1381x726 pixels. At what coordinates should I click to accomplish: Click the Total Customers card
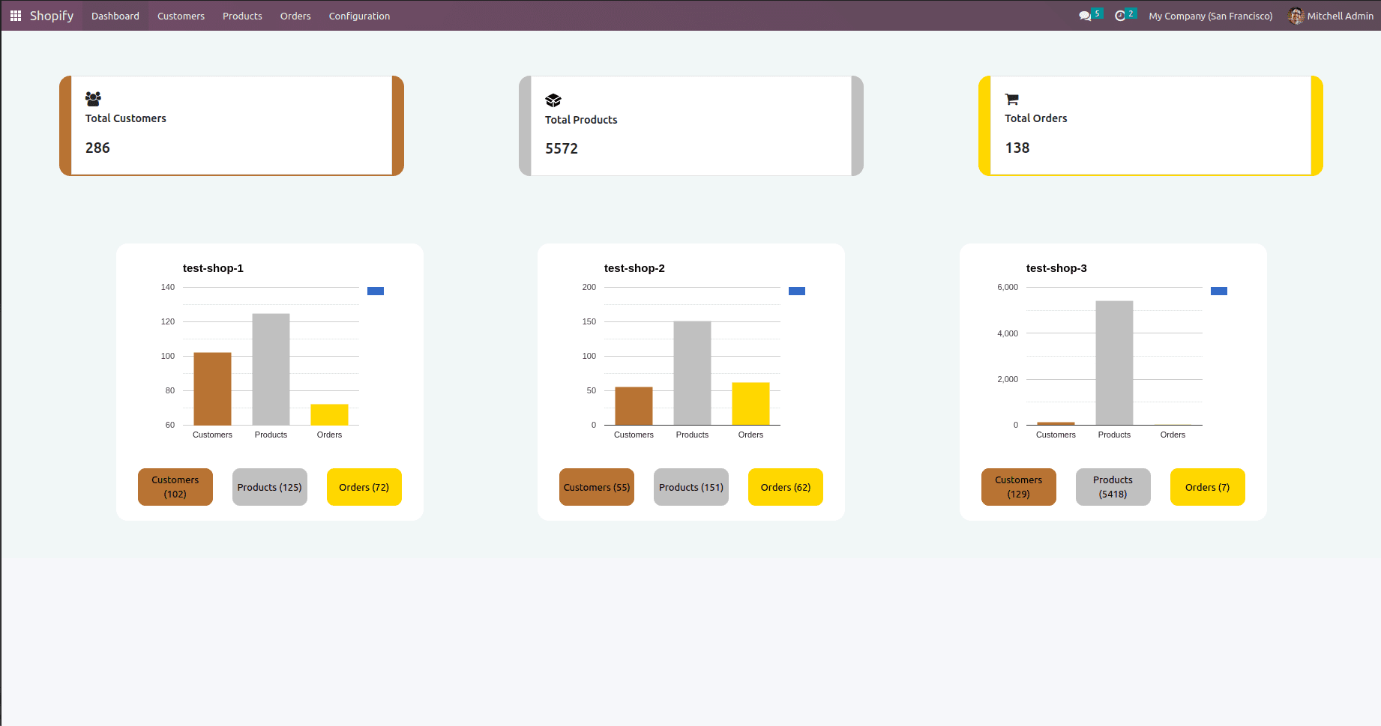[x=232, y=126]
